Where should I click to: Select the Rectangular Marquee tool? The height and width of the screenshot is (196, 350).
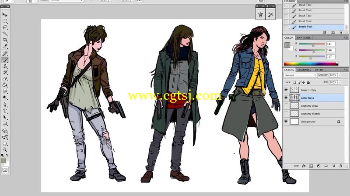5,21
